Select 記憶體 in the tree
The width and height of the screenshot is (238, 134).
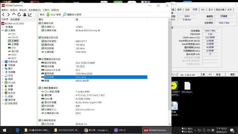click(15, 44)
